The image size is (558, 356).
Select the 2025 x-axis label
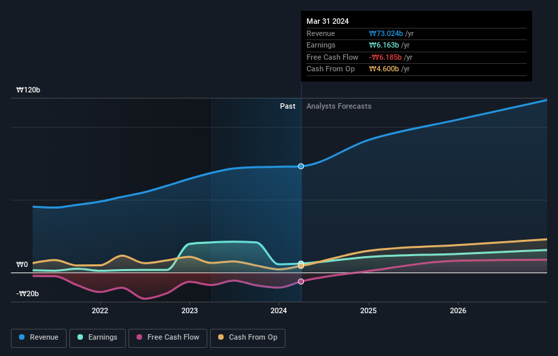pyautogui.click(x=368, y=310)
